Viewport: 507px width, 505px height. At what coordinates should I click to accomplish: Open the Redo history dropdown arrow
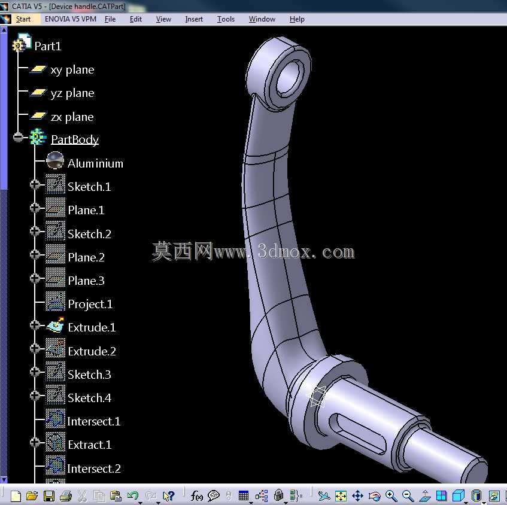click(x=159, y=503)
